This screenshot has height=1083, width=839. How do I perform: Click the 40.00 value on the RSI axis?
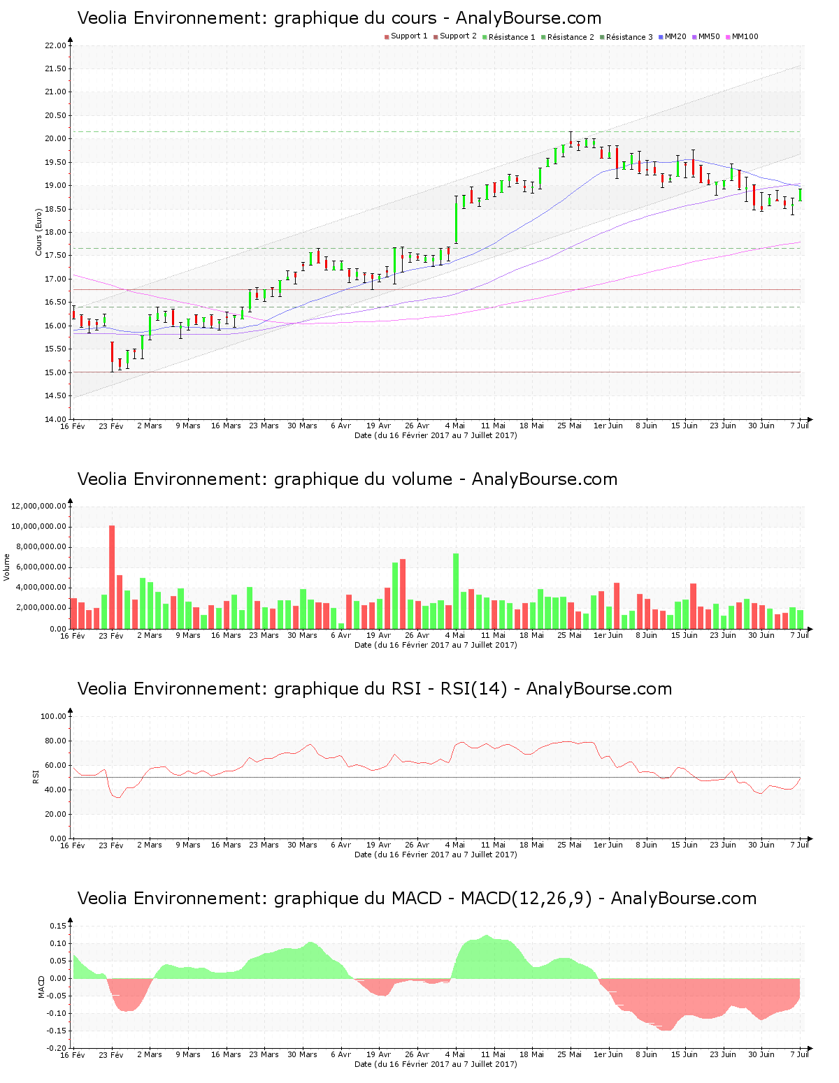pyautogui.click(x=55, y=790)
